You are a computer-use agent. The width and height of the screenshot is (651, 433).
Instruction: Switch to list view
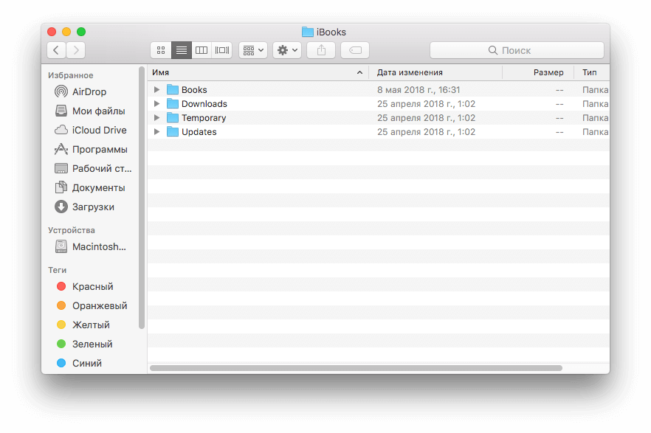182,50
